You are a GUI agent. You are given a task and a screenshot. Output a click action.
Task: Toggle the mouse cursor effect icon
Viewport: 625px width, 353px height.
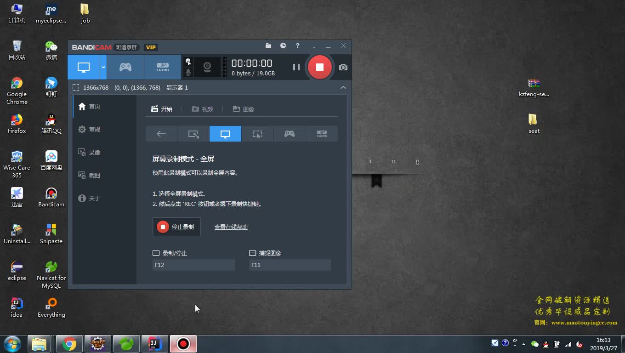188,62
